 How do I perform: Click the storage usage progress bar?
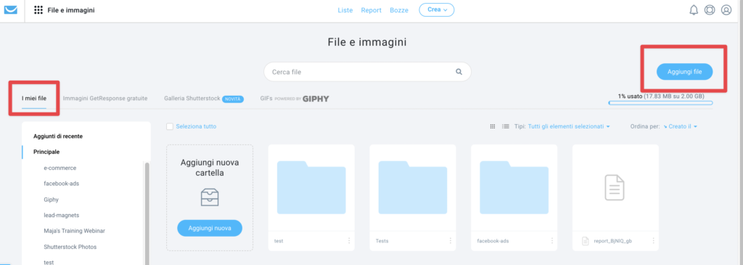[660, 102]
